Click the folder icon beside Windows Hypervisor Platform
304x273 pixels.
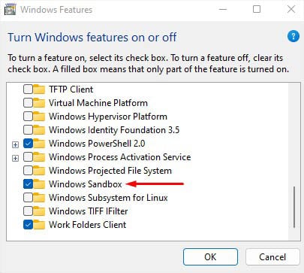point(39,117)
